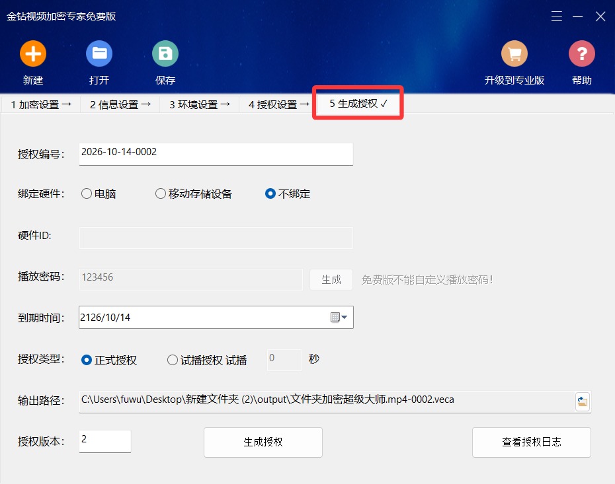Click the 授权编号 input field
The height and width of the screenshot is (484, 615).
216,155
